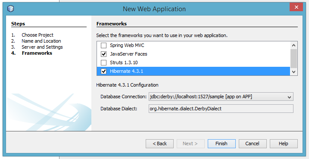The width and height of the screenshot is (309, 159).
Task: Click the disabled Next button
Action: (x=190, y=143)
